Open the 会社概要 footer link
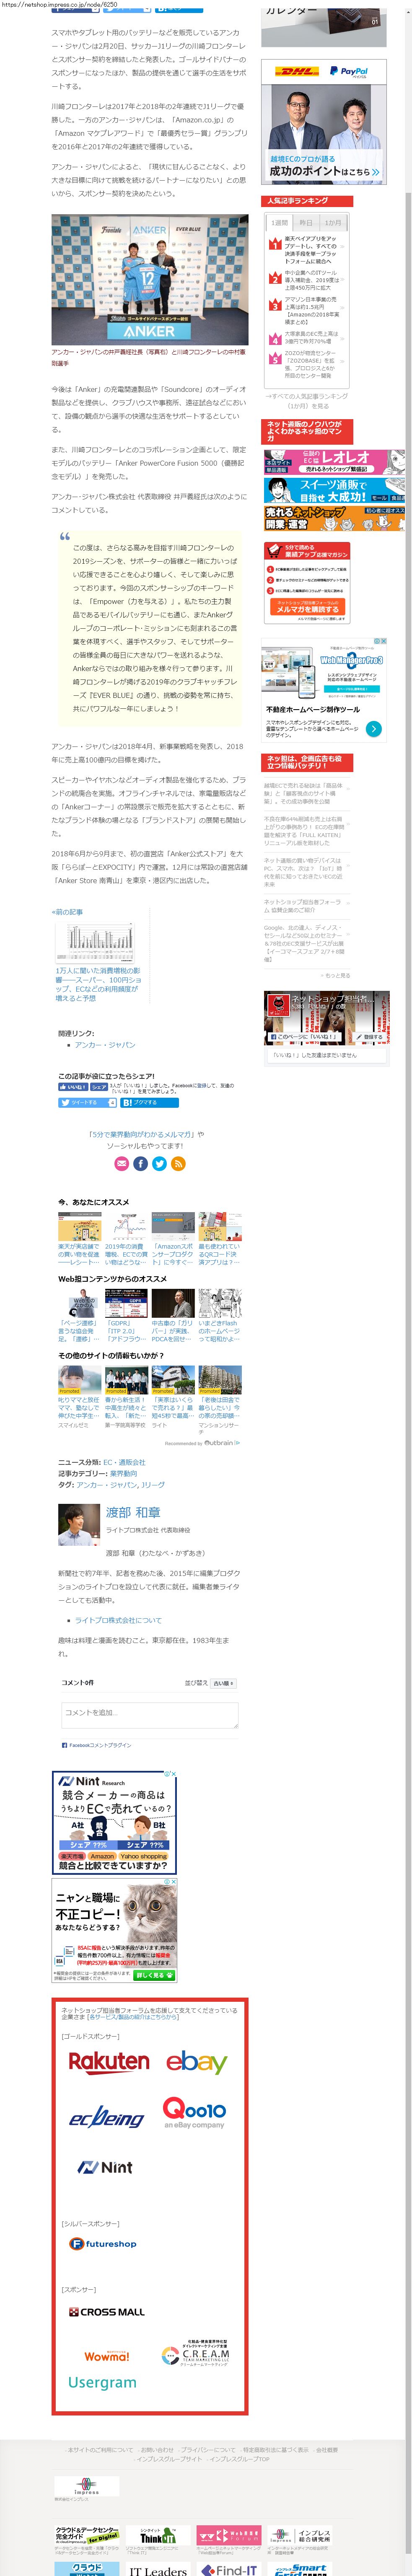The image size is (412, 2576). coord(326,2450)
